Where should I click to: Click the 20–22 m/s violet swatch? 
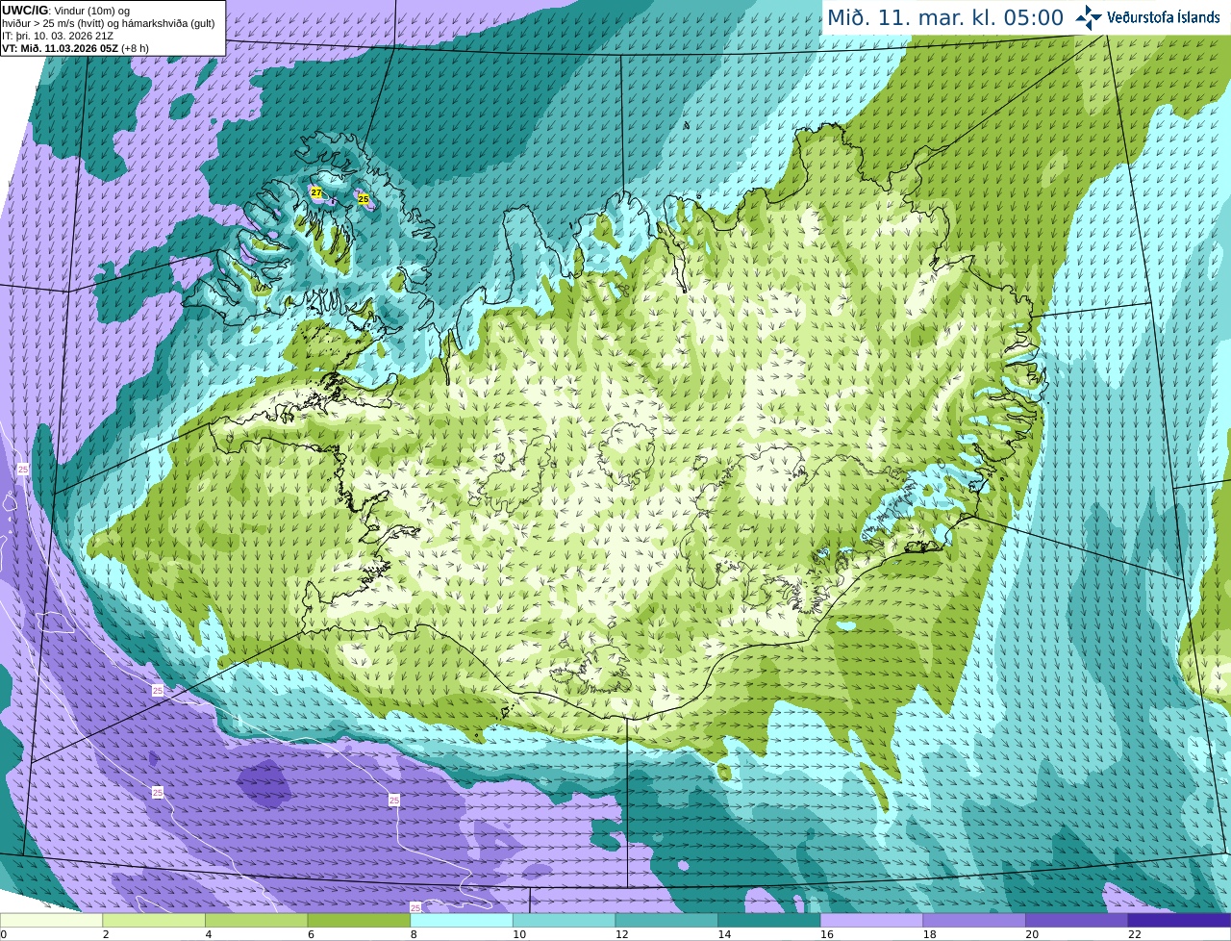pyautogui.click(x=1077, y=921)
